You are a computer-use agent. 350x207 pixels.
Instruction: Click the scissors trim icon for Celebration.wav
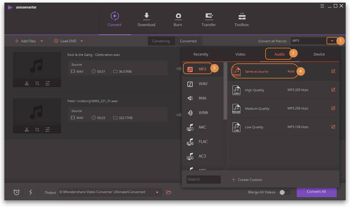(x=27, y=83)
